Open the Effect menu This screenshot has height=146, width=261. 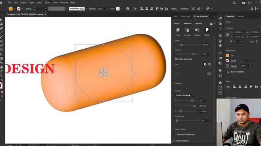[x=47, y=3]
